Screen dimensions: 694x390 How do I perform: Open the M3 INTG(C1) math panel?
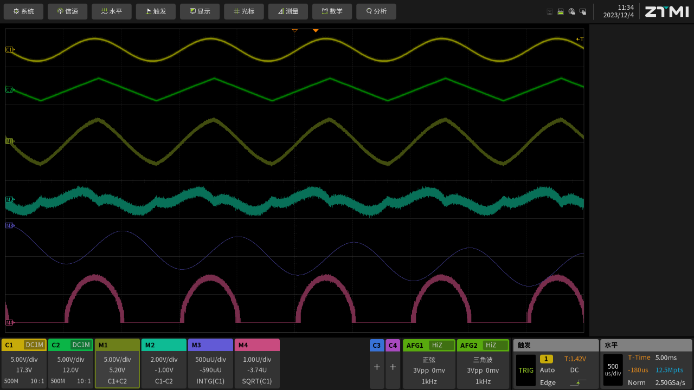(210, 369)
